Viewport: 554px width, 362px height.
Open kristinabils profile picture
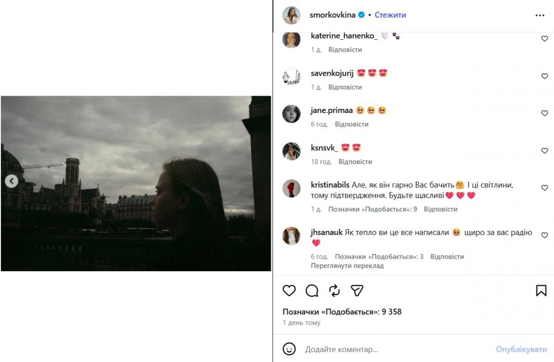(x=292, y=188)
